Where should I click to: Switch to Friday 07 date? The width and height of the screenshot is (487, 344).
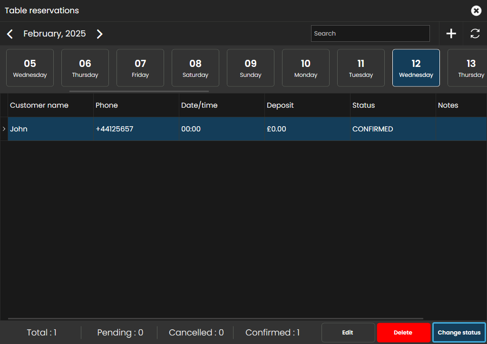(x=140, y=68)
